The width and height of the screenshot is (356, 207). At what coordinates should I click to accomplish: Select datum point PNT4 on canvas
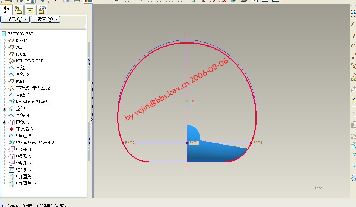tap(192, 143)
